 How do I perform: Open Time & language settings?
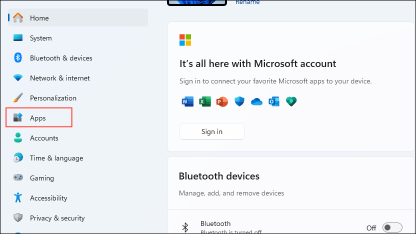pyautogui.click(x=78, y=158)
